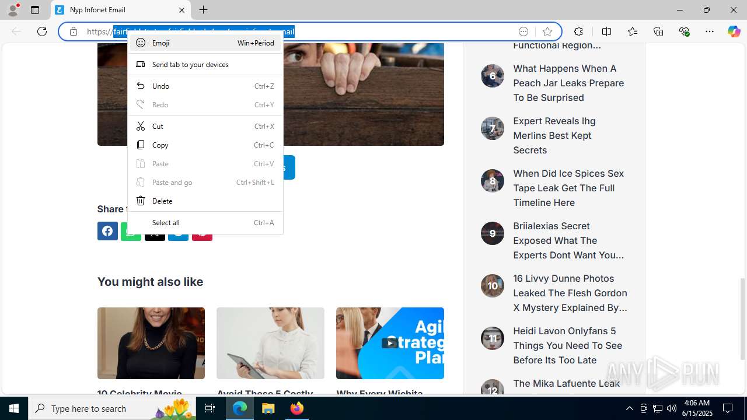The height and width of the screenshot is (420, 747).
Task: Open the notification center icon
Action: pos(728,408)
